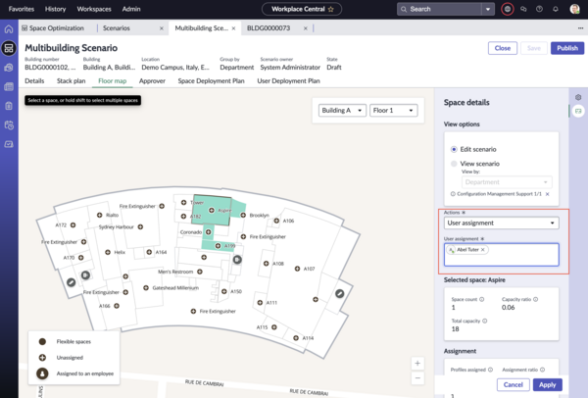588x398 pixels.
Task: Open the Building A dropdown
Action: [x=342, y=111]
